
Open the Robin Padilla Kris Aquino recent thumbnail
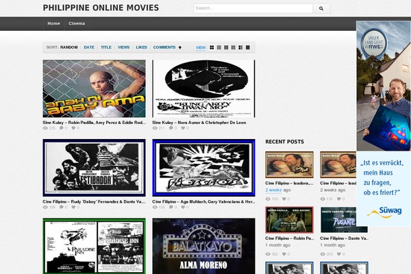point(289,220)
